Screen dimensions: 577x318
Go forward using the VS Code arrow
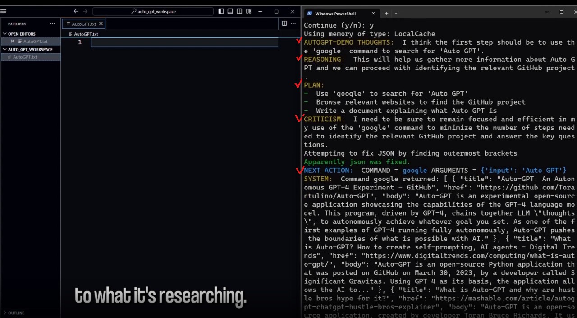pos(85,11)
